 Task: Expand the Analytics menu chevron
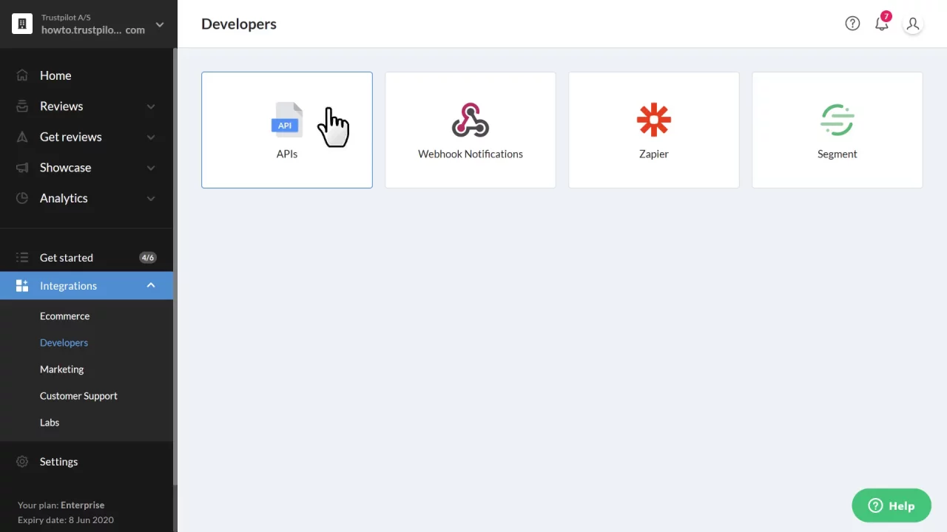pyautogui.click(x=151, y=199)
